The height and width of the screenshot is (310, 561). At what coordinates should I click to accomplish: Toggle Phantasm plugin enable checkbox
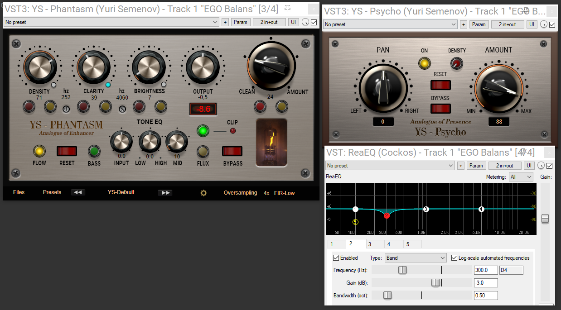coord(314,22)
